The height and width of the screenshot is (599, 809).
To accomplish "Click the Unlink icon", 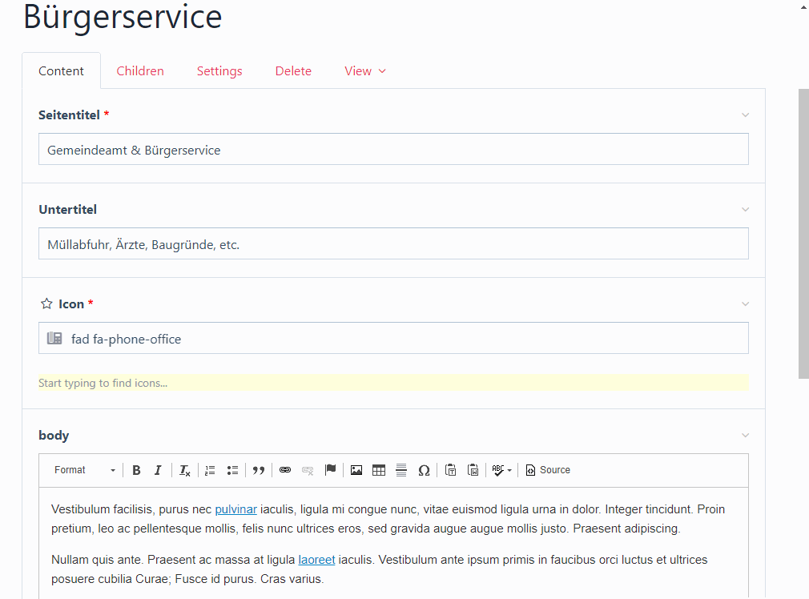I will 308,470.
